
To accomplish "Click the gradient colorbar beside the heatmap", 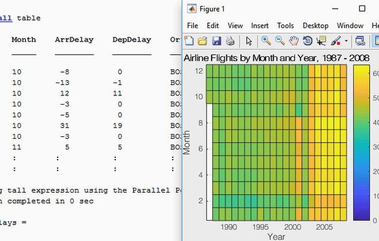I will coord(361,143).
